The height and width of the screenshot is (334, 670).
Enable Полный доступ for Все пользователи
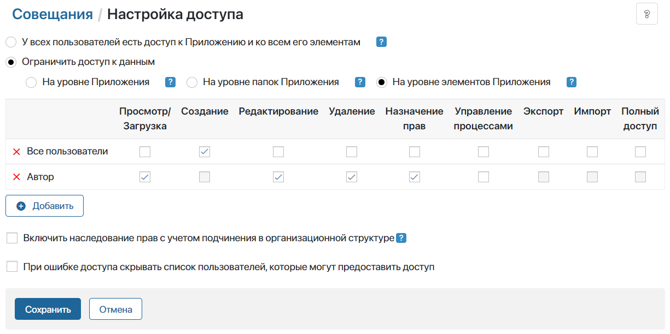pyautogui.click(x=640, y=152)
